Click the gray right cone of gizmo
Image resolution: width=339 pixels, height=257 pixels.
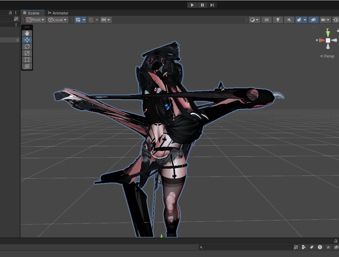pyautogui.click(x=334, y=40)
